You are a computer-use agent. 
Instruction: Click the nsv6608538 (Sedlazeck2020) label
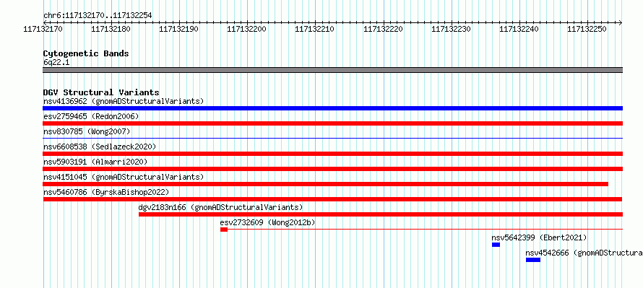(x=100, y=147)
